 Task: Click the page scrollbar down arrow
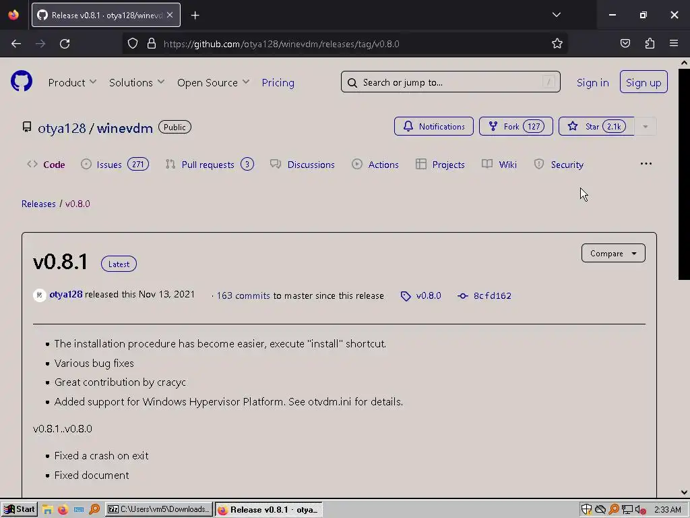click(684, 492)
